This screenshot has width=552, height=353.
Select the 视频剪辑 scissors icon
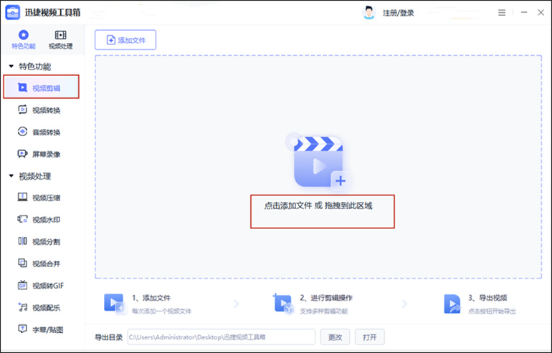coord(22,87)
